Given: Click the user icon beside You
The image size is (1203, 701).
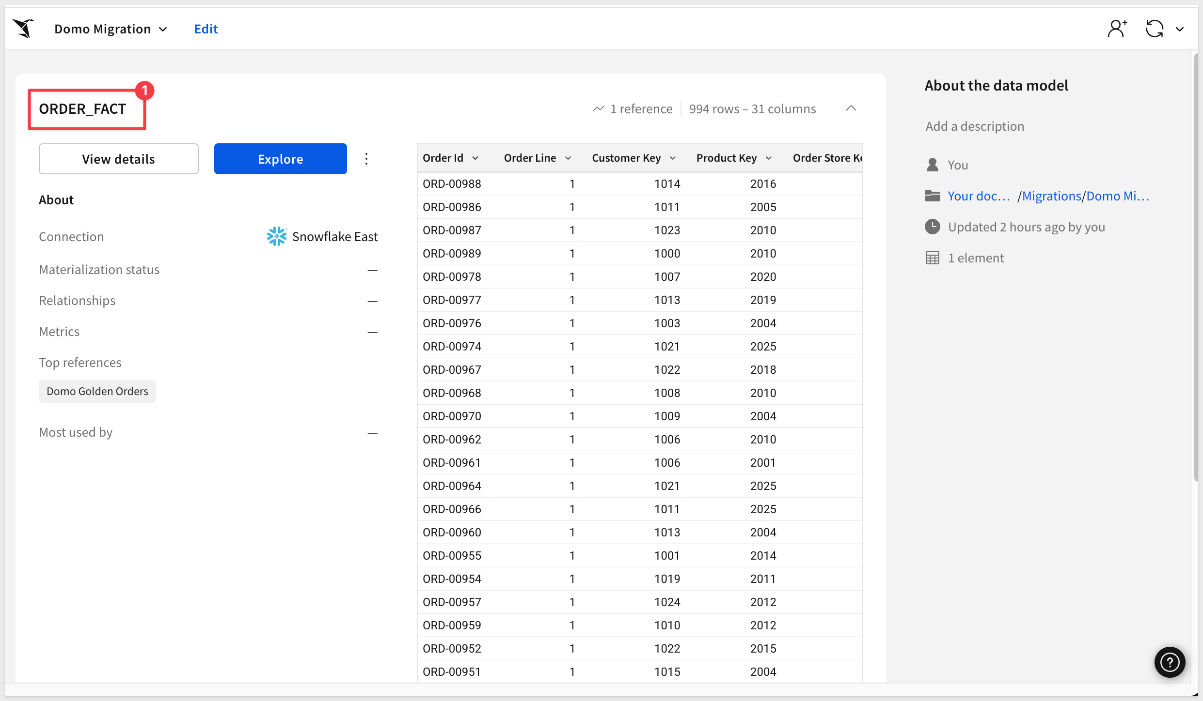Looking at the screenshot, I should (932, 165).
